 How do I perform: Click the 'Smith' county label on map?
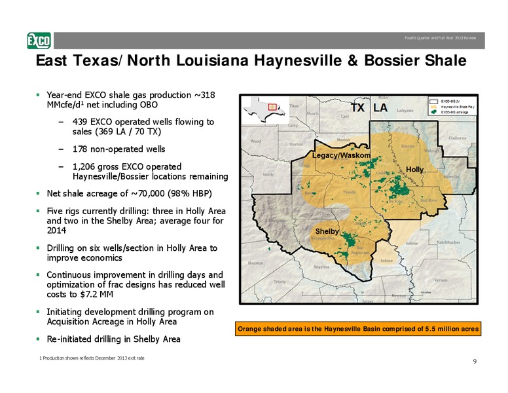pos(268,174)
